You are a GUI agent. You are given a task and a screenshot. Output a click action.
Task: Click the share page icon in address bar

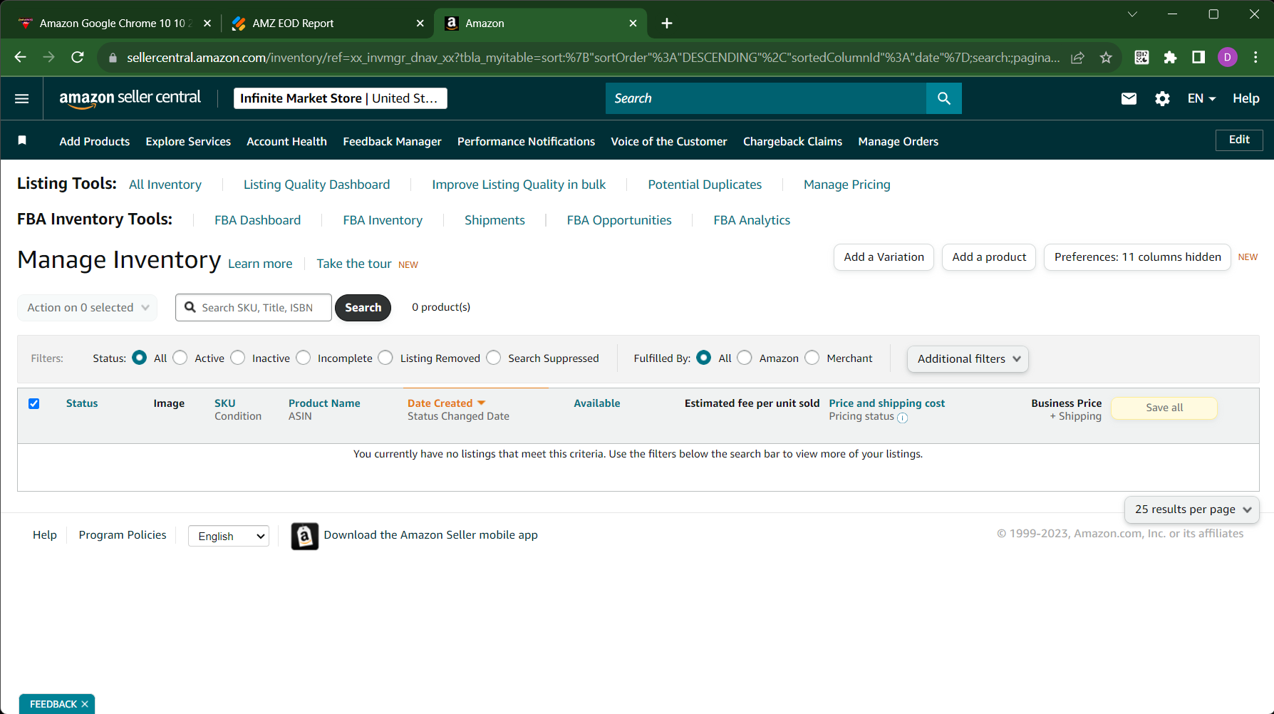coord(1077,58)
